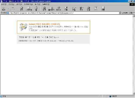Go back with the Back arrow button

4,9
